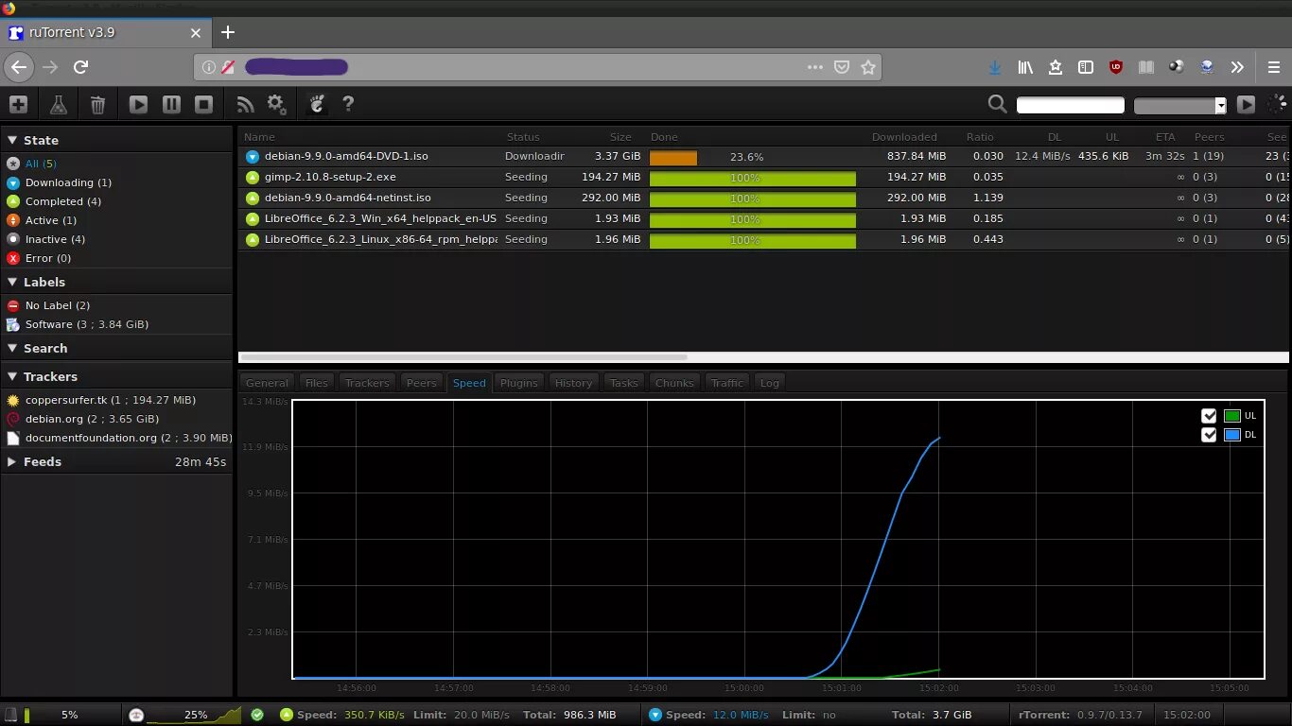
Task: Filter by documentfoundation.org tracker
Action: [x=116, y=438]
